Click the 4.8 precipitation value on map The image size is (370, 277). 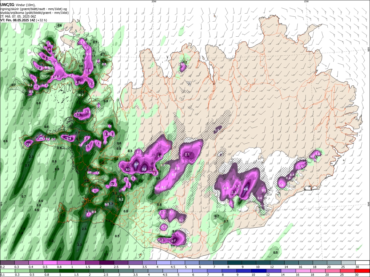click(41, 139)
